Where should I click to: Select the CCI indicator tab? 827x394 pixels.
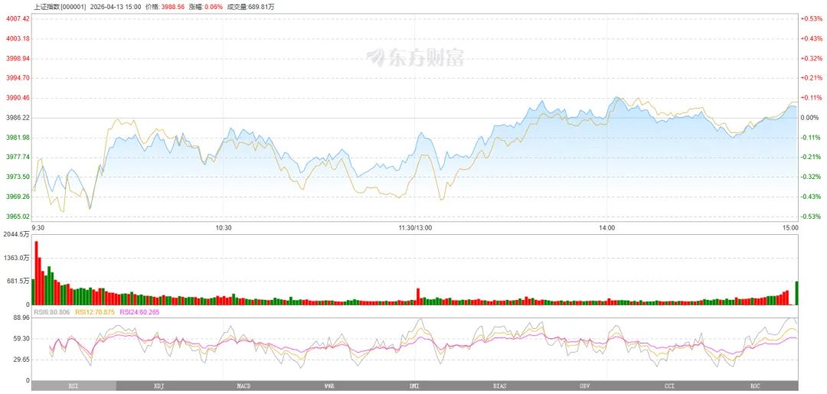click(x=670, y=386)
